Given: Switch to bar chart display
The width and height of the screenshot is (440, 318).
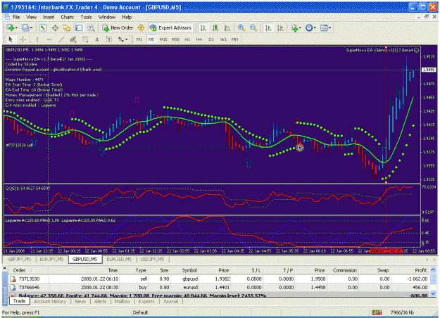Looking at the screenshot, I should [203, 27].
